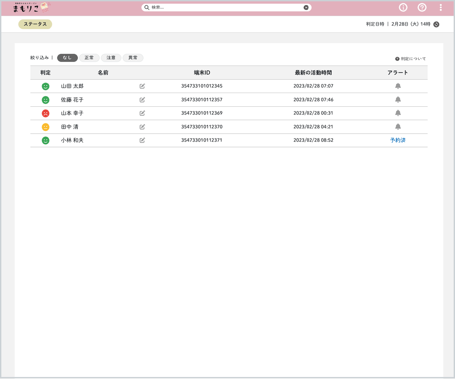Open the vertical three-dot menu

point(441,7)
